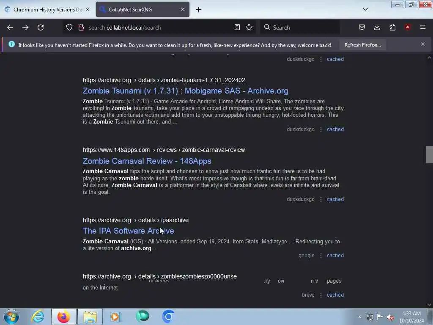The width and height of the screenshot is (433, 325).
Task: Open Zombie Tsunami (v 1.7.31) result
Action: point(185,91)
